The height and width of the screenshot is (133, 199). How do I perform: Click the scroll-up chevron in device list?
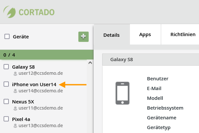click(90, 63)
